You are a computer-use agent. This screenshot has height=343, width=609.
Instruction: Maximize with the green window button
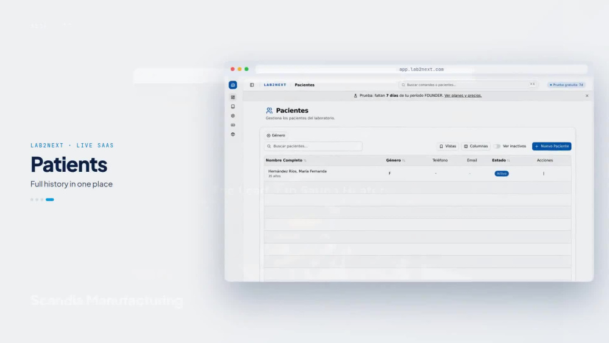[246, 69]
